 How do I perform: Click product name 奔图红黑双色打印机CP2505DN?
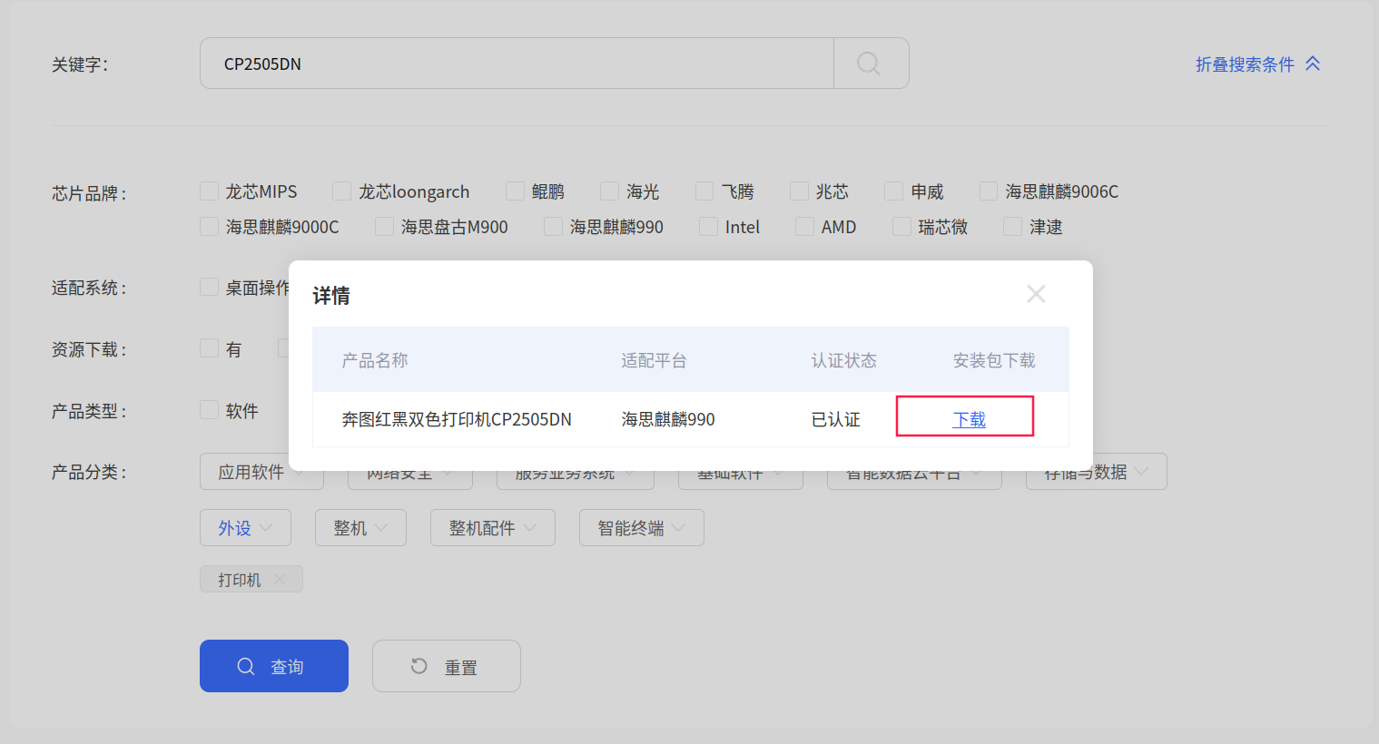coord(457,419)
